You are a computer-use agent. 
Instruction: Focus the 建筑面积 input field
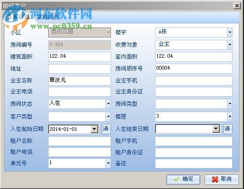click(79, 57)
